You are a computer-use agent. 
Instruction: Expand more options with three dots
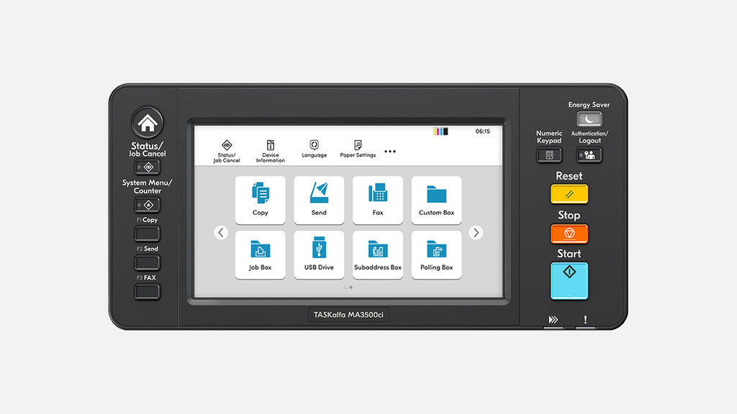coord(390,152)
